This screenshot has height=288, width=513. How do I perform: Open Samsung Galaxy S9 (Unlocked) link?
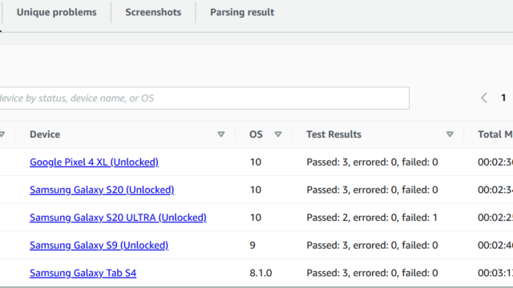[99, 246]
